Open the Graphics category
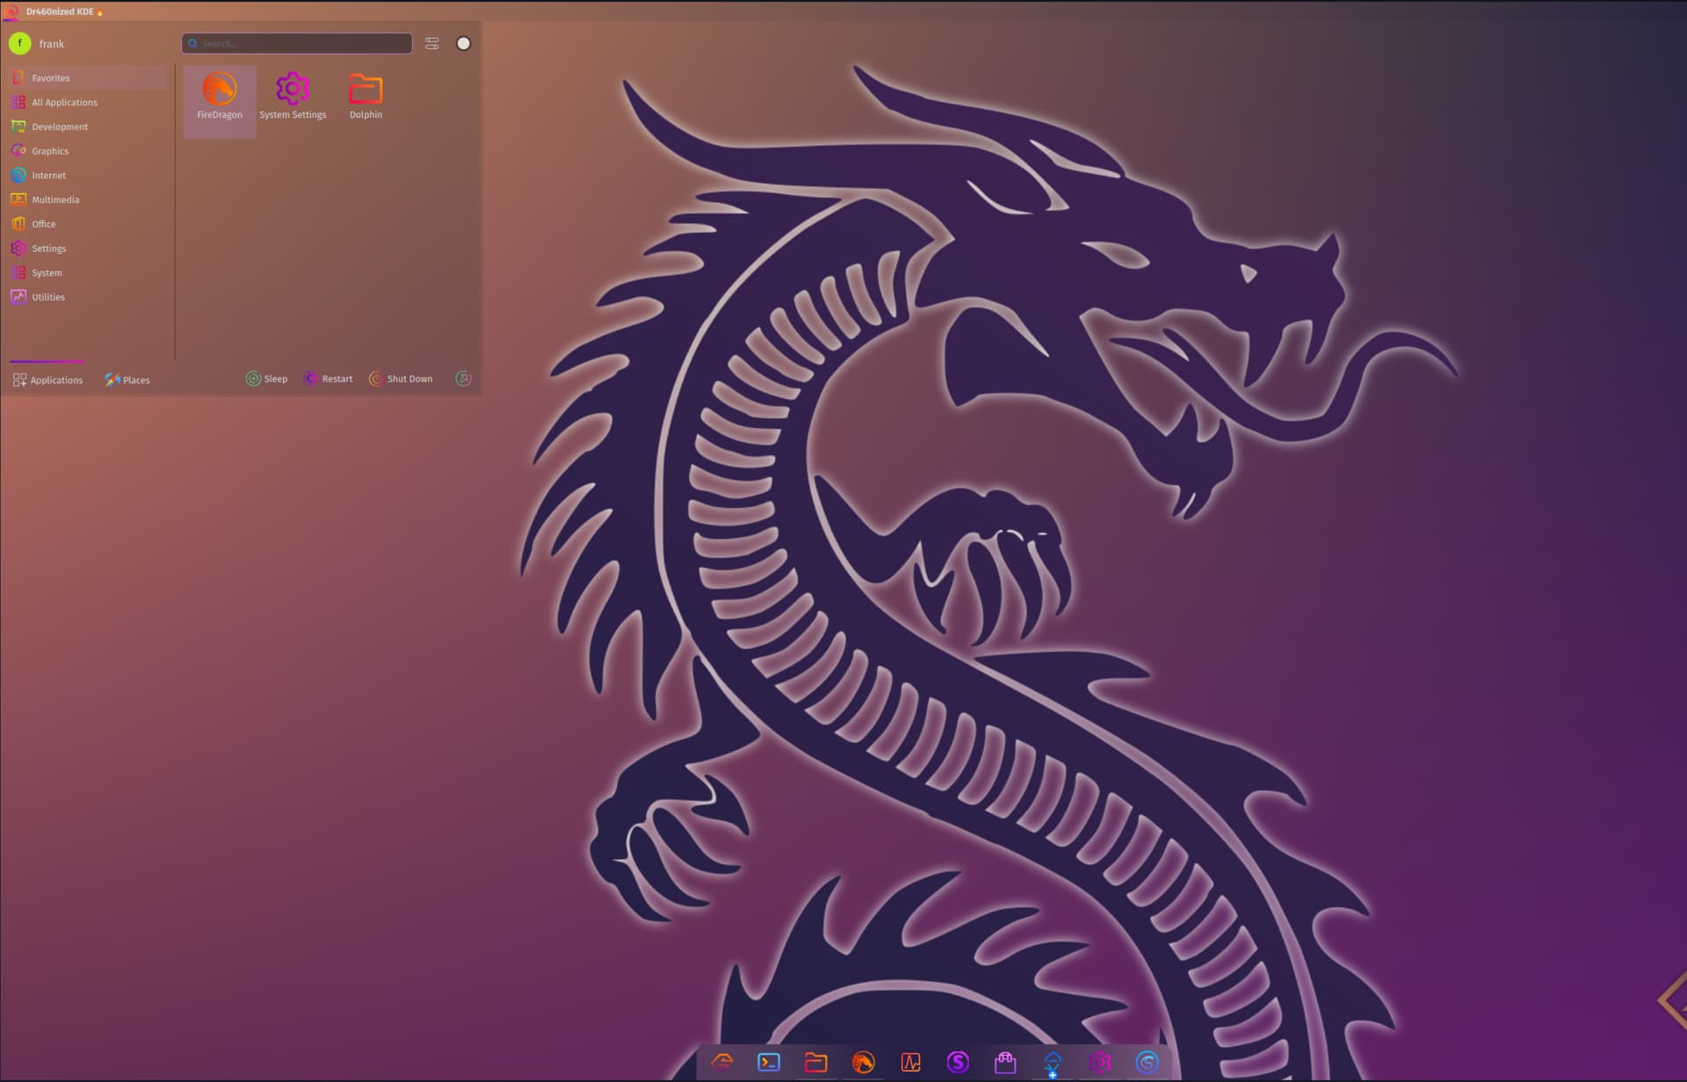Image resolution: width=1687 pixels, height=1082 pixels. coord(87,151)
